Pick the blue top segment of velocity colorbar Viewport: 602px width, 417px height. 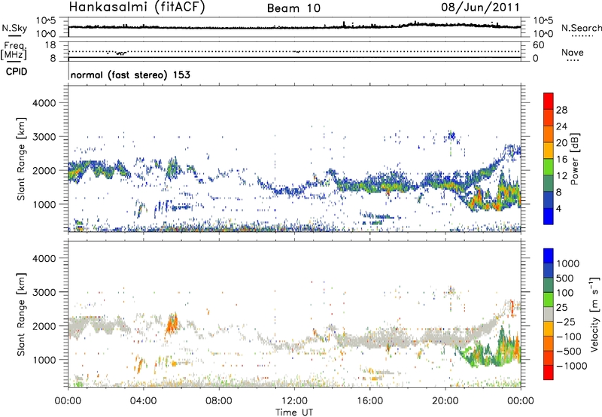coord(549,256)
